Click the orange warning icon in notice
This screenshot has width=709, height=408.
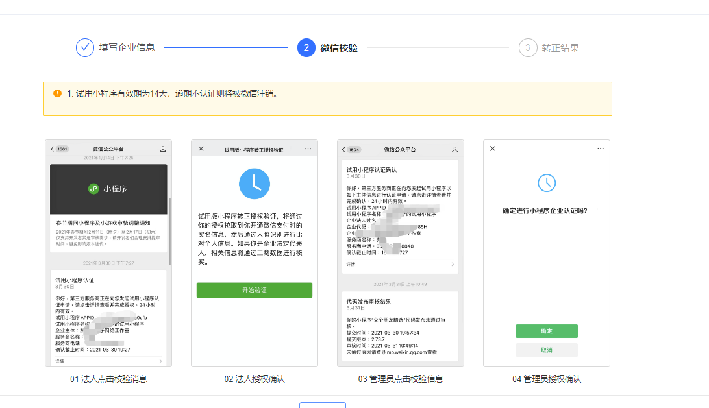pos(57,93)
